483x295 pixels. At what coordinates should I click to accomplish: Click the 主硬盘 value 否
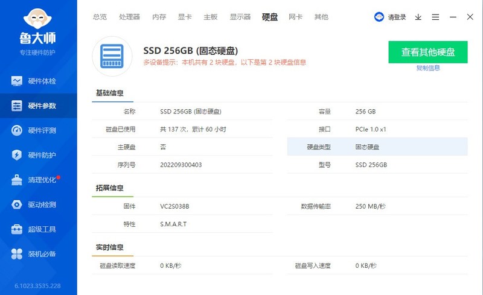163,147
